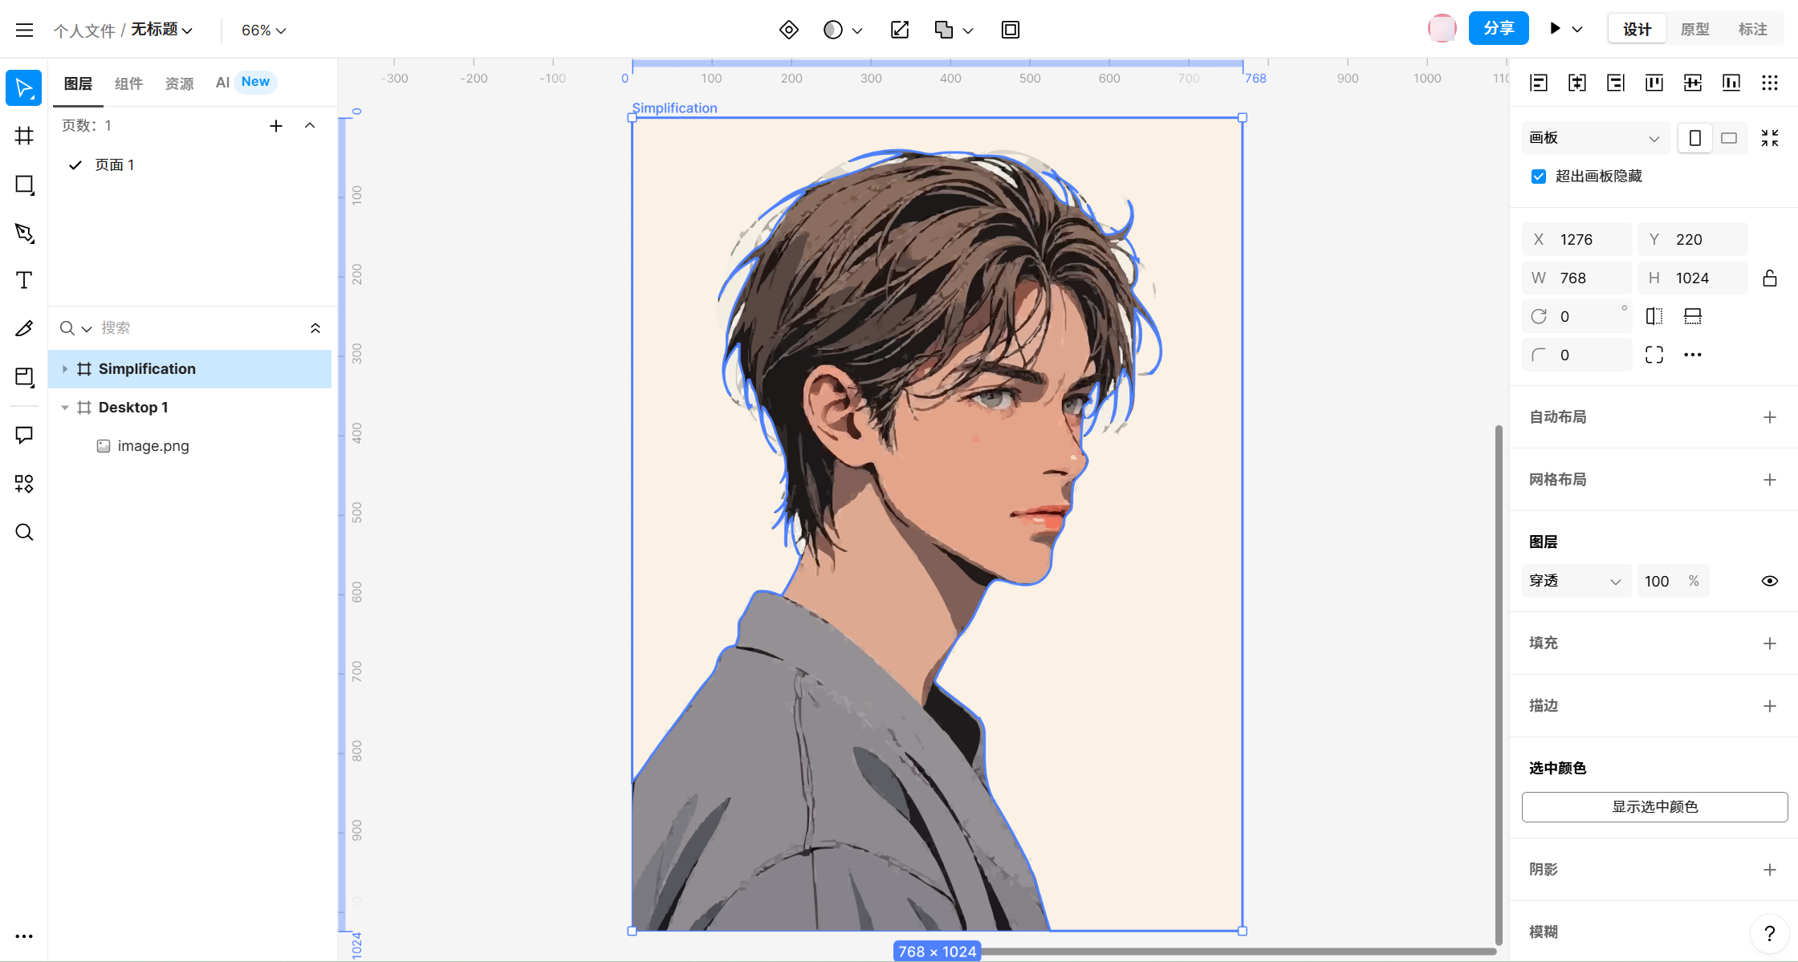Expand the Simplification layer
Screen dimensions: 1798x962
[65, 369]
